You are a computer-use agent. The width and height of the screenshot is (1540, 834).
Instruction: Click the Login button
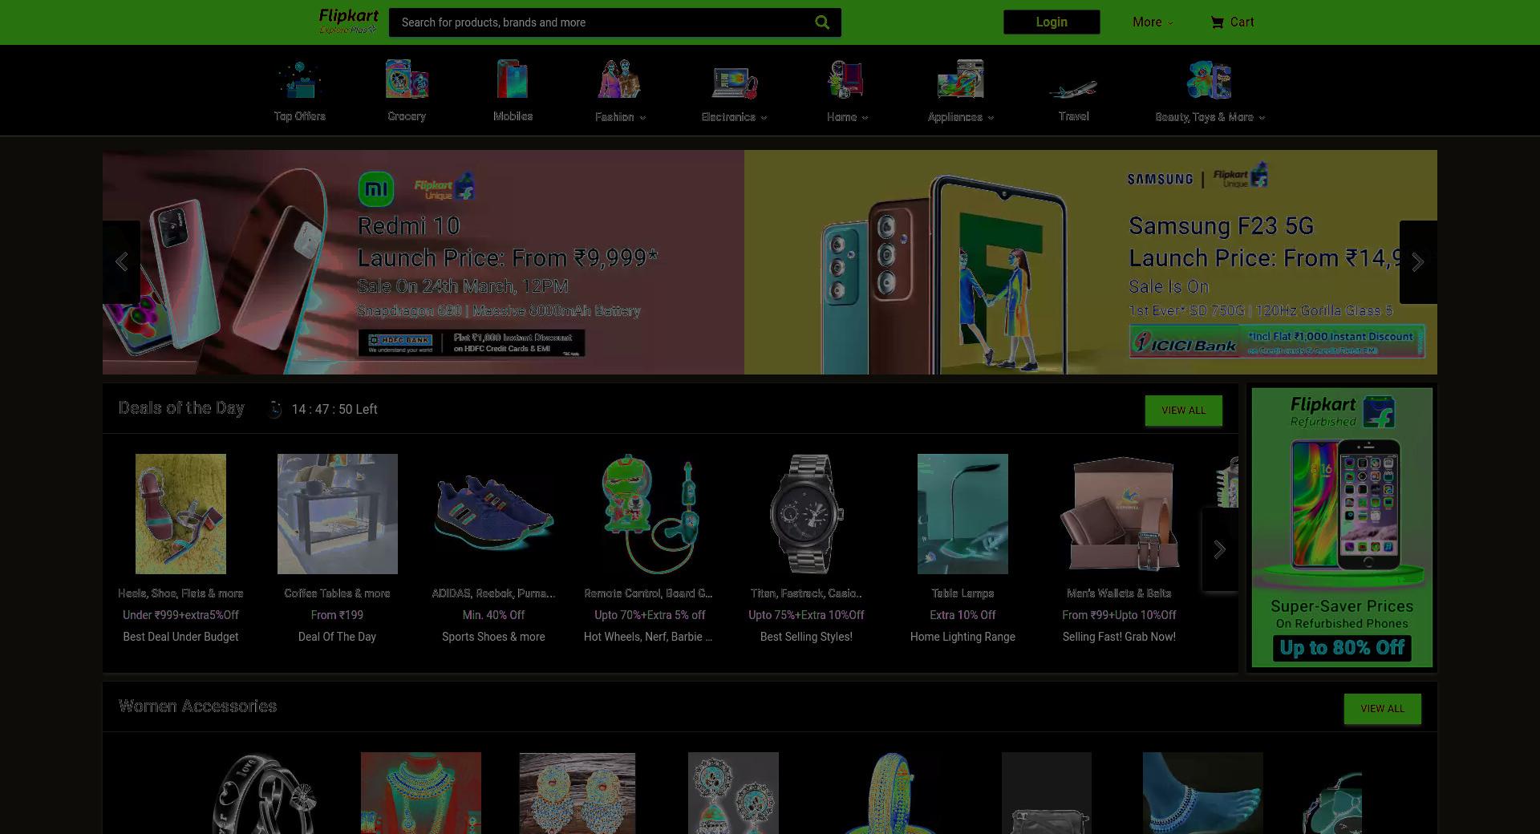[x=1052, y=22]
